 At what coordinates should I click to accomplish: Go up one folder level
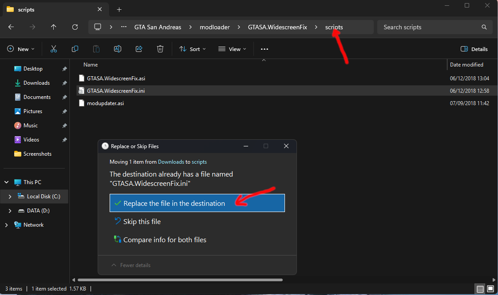53,28
